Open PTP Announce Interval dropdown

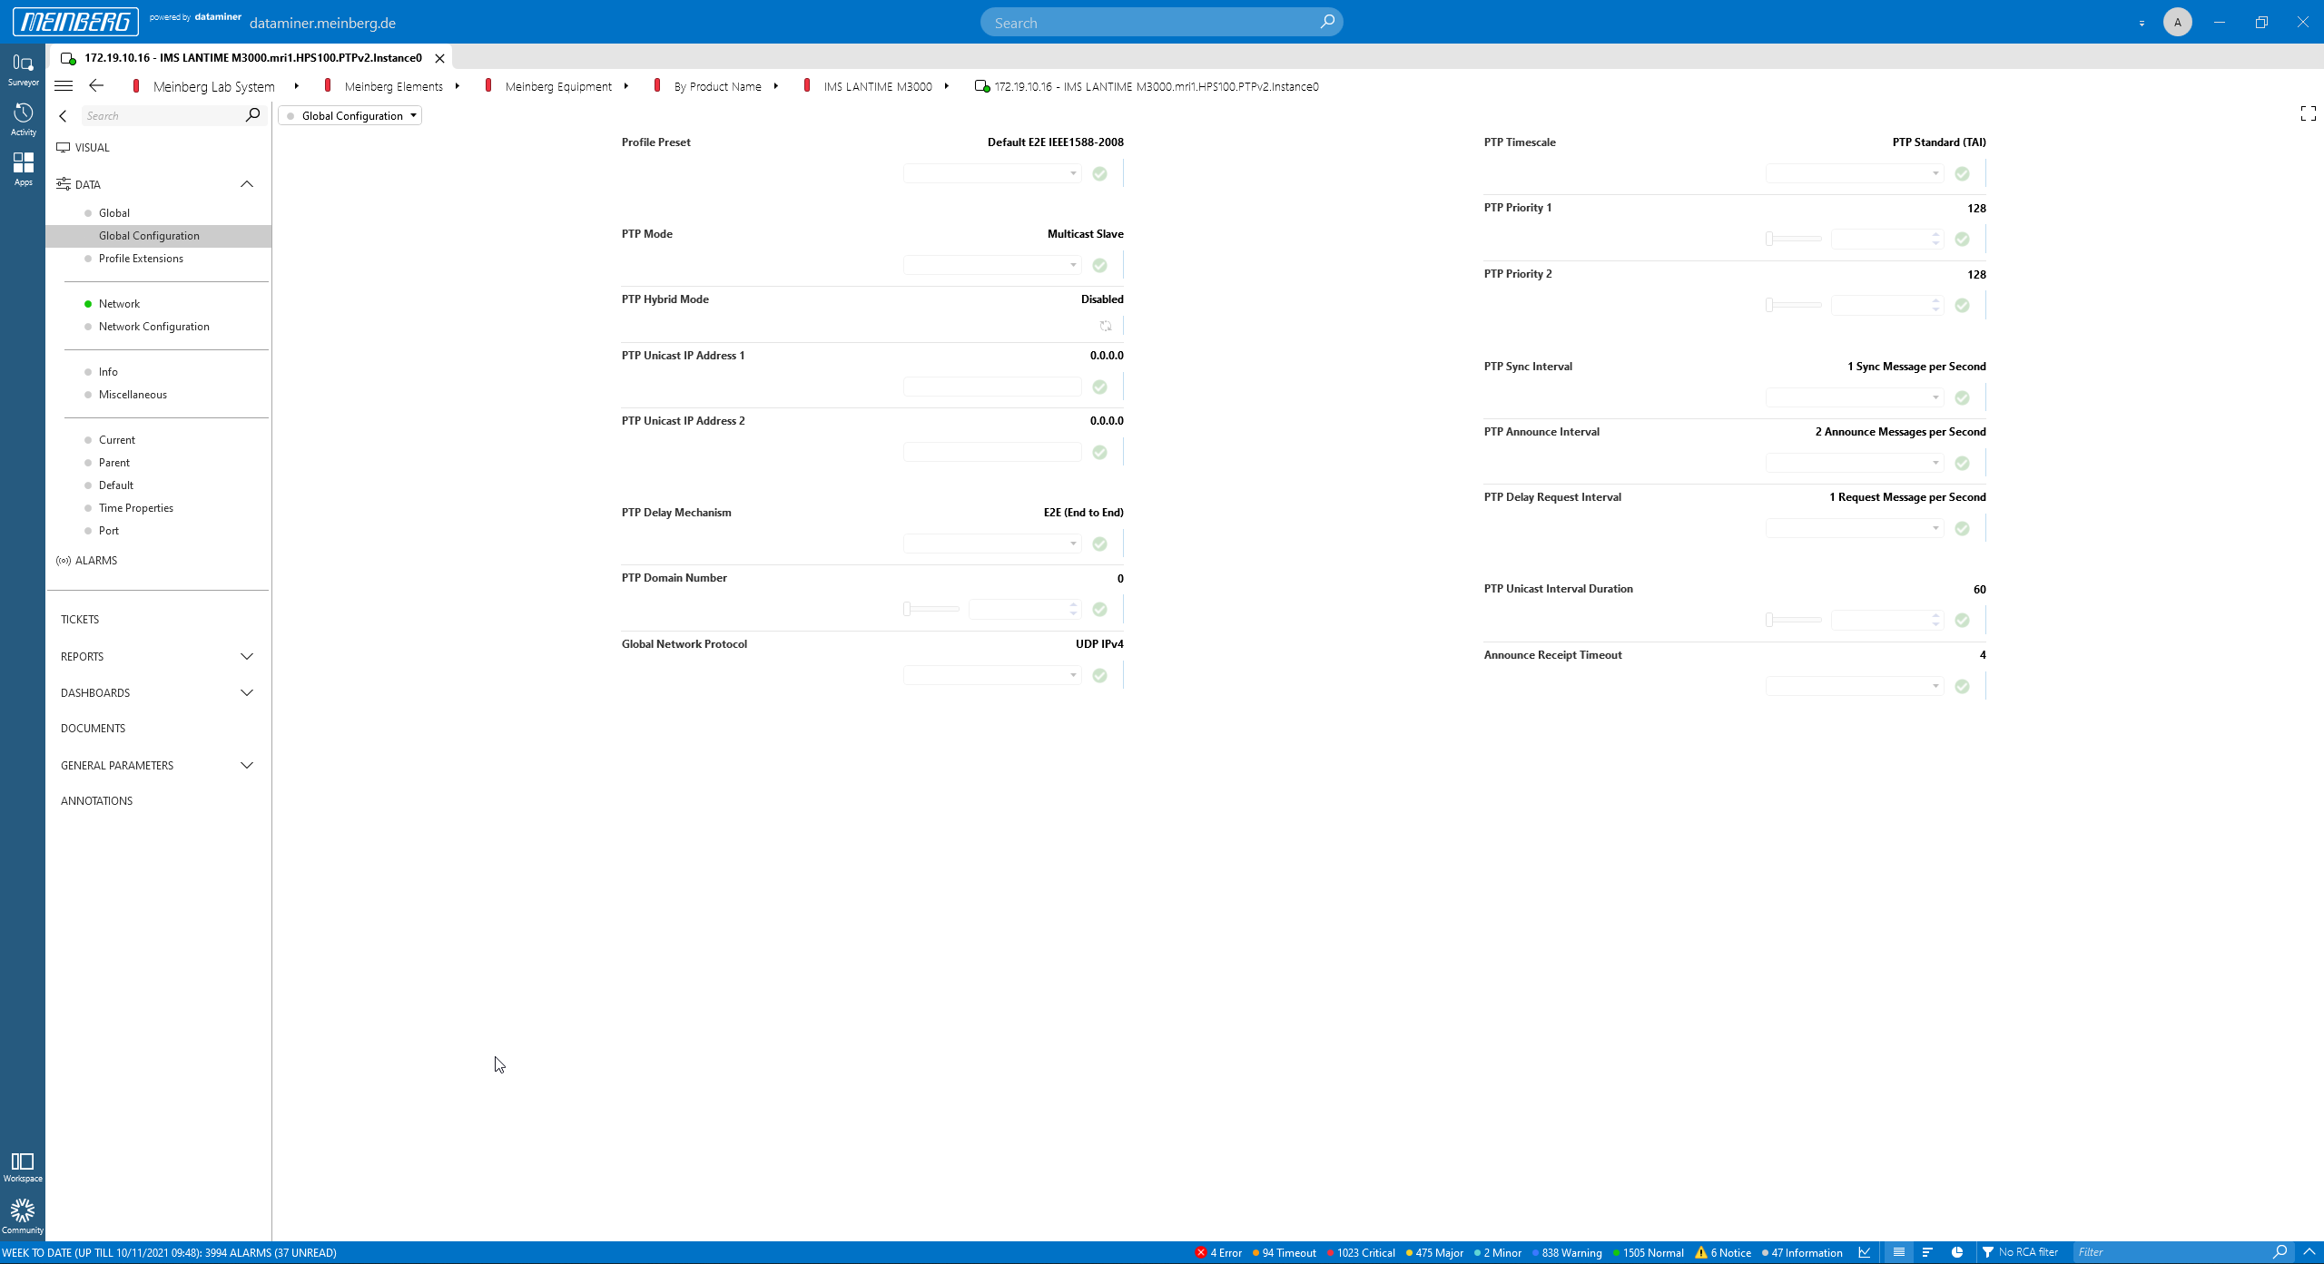[x=1854, y=463]
